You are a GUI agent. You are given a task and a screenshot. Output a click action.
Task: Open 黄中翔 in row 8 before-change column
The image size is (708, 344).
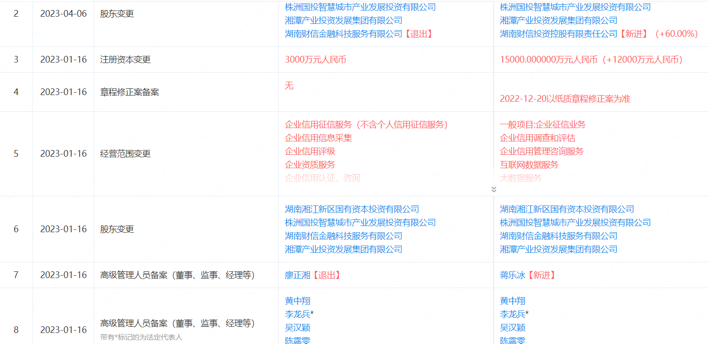coord(298,301)
